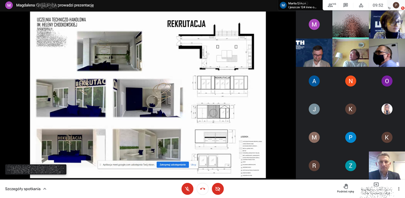Click the Ukryj link in sharing bar
405x198 pixels.
pos(193,165)
